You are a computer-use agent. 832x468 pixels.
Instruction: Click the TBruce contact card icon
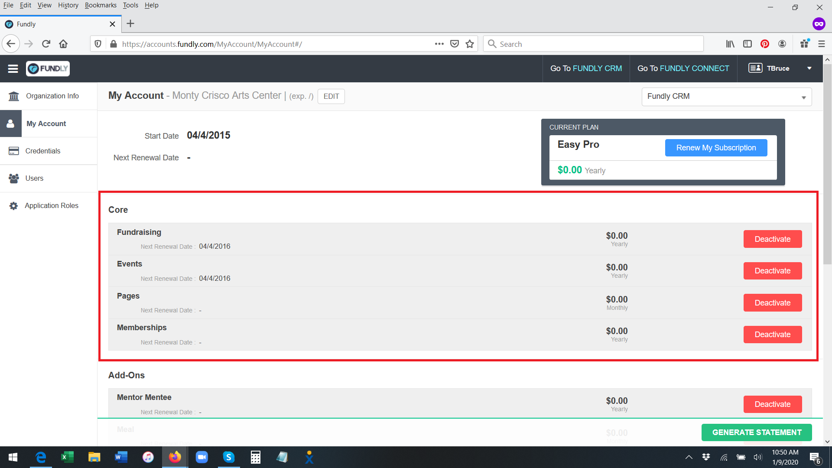click(x=755, y=68)
